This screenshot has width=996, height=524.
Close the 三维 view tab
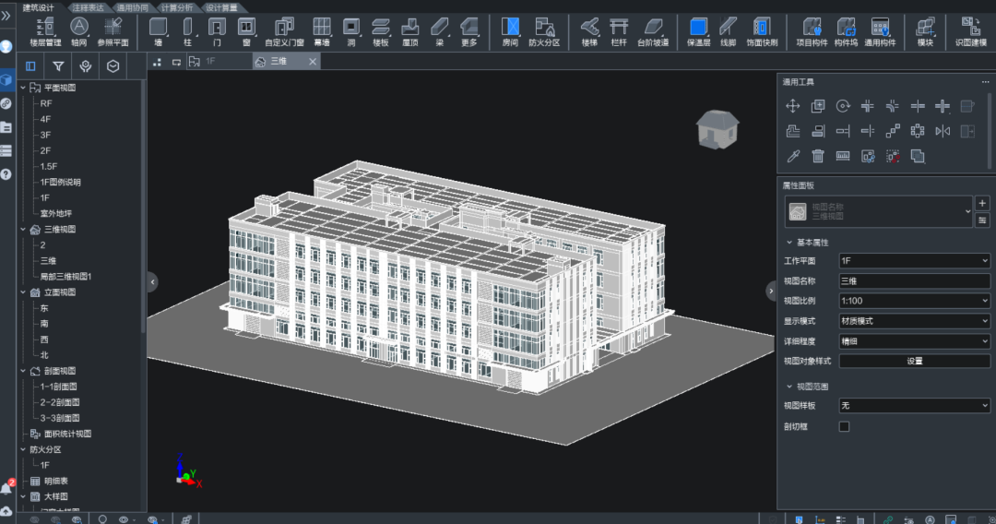(x=313, y=62)
